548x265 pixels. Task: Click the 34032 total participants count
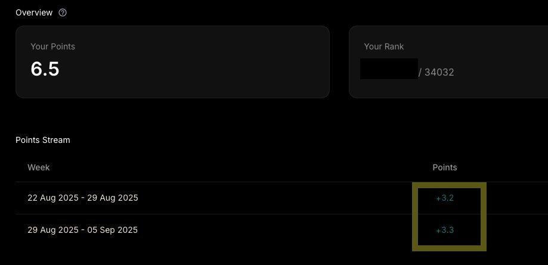coord(439,72)
